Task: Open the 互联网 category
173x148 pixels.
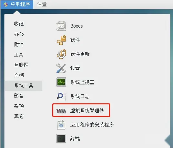Action: point(21,65)
